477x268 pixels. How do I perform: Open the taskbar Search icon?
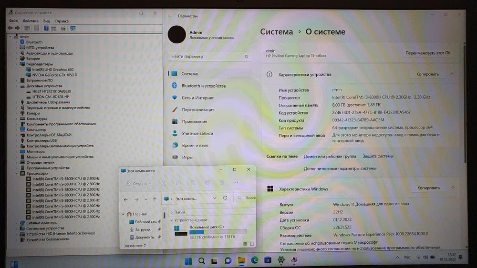click(201, 261)
